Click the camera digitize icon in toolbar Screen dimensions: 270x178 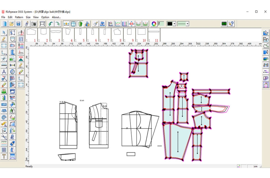34,24
